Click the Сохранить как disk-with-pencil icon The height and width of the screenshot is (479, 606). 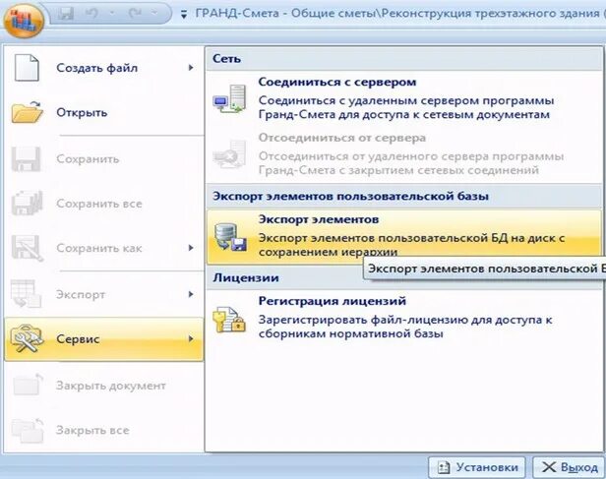(x=27, y=248)
